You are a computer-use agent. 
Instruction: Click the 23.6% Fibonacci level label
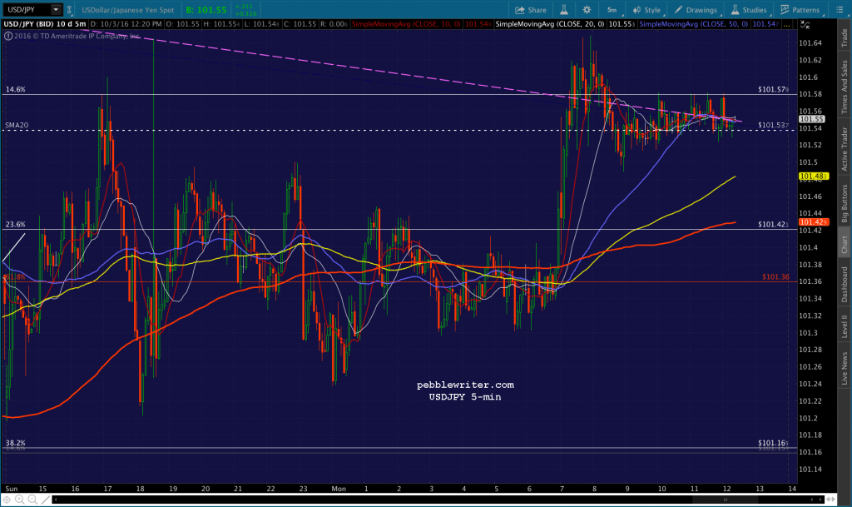[16, 224]
